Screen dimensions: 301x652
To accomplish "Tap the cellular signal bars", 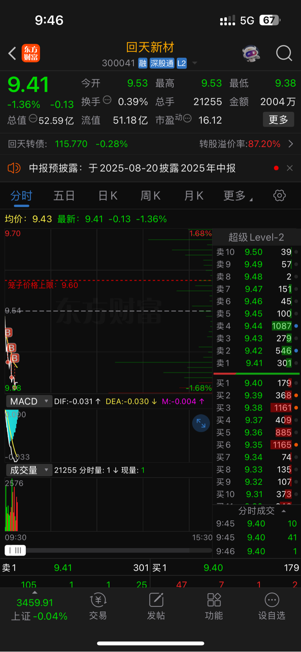I will (x=228, y=20).
